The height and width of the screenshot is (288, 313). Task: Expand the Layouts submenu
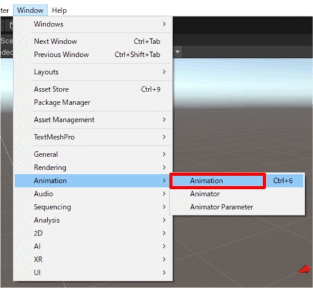(x=93, y=72)
